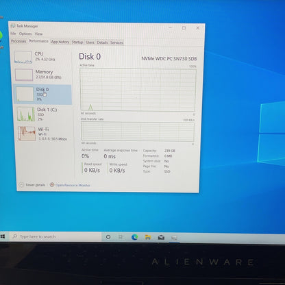Click the taskbar search box
Viewport: 285px width, 285px height.
(x=55, y=236)
